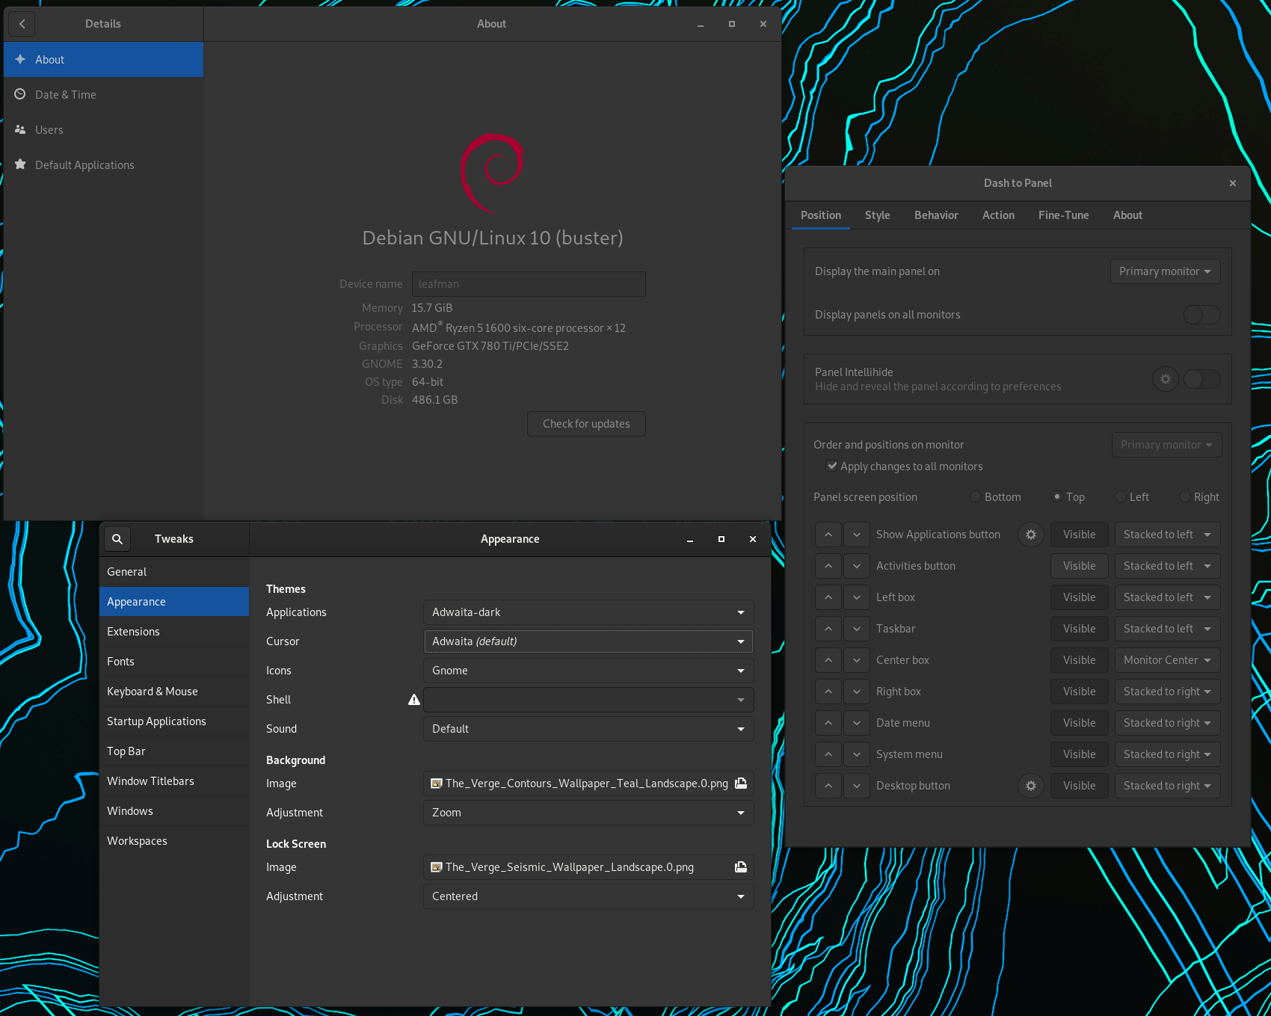Open Icons theme dropdown
The image size is (1271, 1016).
pyautogui.click(x=588, y=671)
